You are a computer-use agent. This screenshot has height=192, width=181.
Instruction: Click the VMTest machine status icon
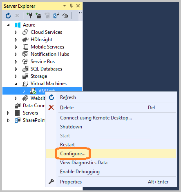pos(33,91)
